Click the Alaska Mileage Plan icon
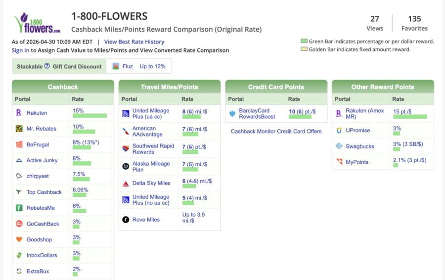This screenshot has height=280, width=445. [x=126, y=166]
